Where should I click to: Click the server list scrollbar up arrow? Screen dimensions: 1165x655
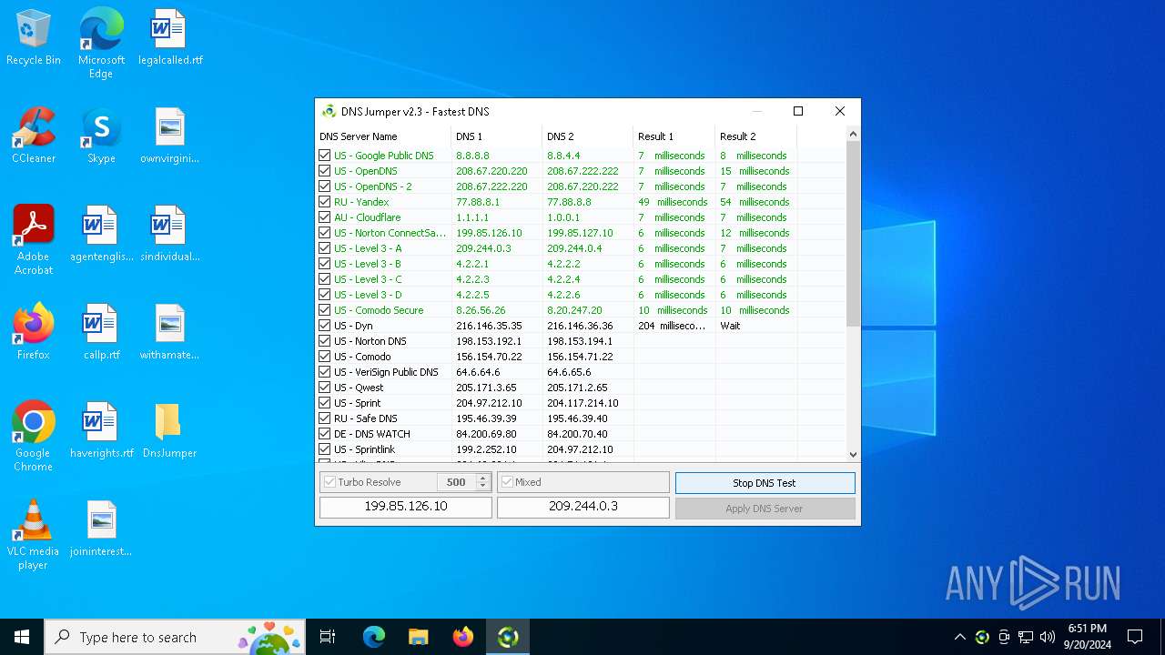click(x=853, y=135)
